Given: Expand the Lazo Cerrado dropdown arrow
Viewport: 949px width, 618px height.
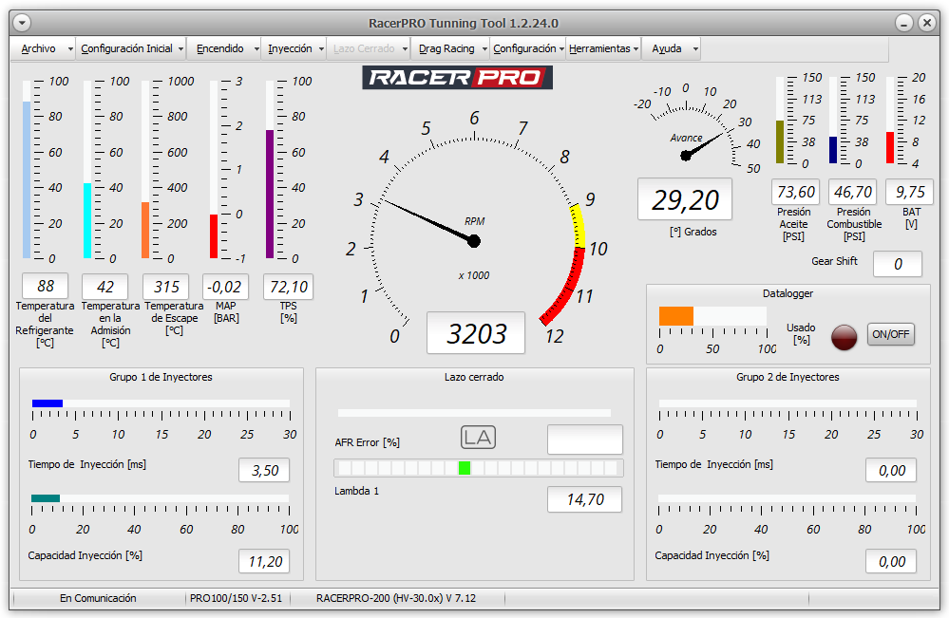Looking at the screenshot, I should (x=405, y=49).
